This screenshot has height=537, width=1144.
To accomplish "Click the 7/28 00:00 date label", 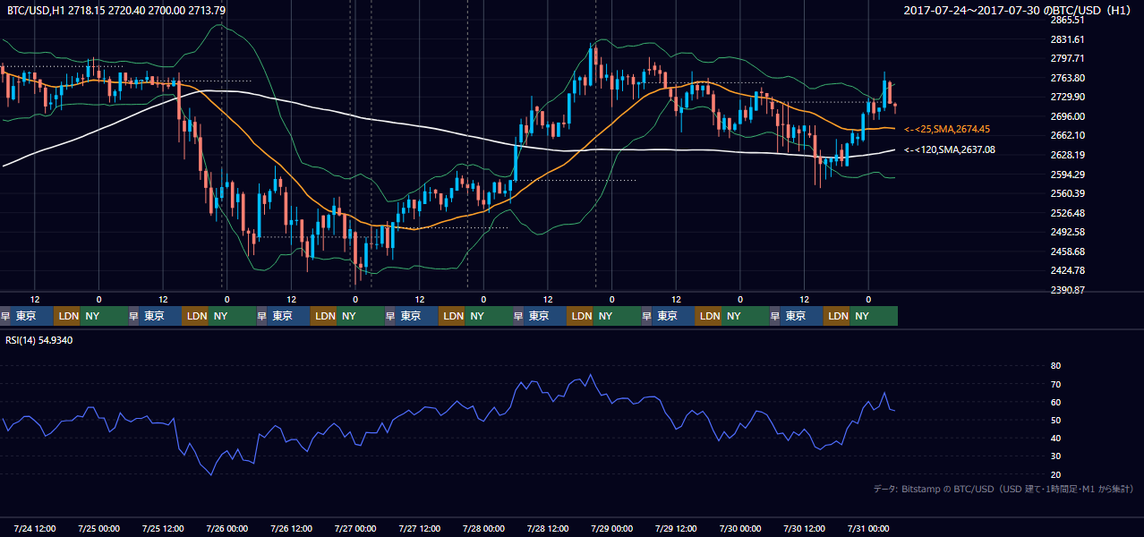I will point(484,528).
